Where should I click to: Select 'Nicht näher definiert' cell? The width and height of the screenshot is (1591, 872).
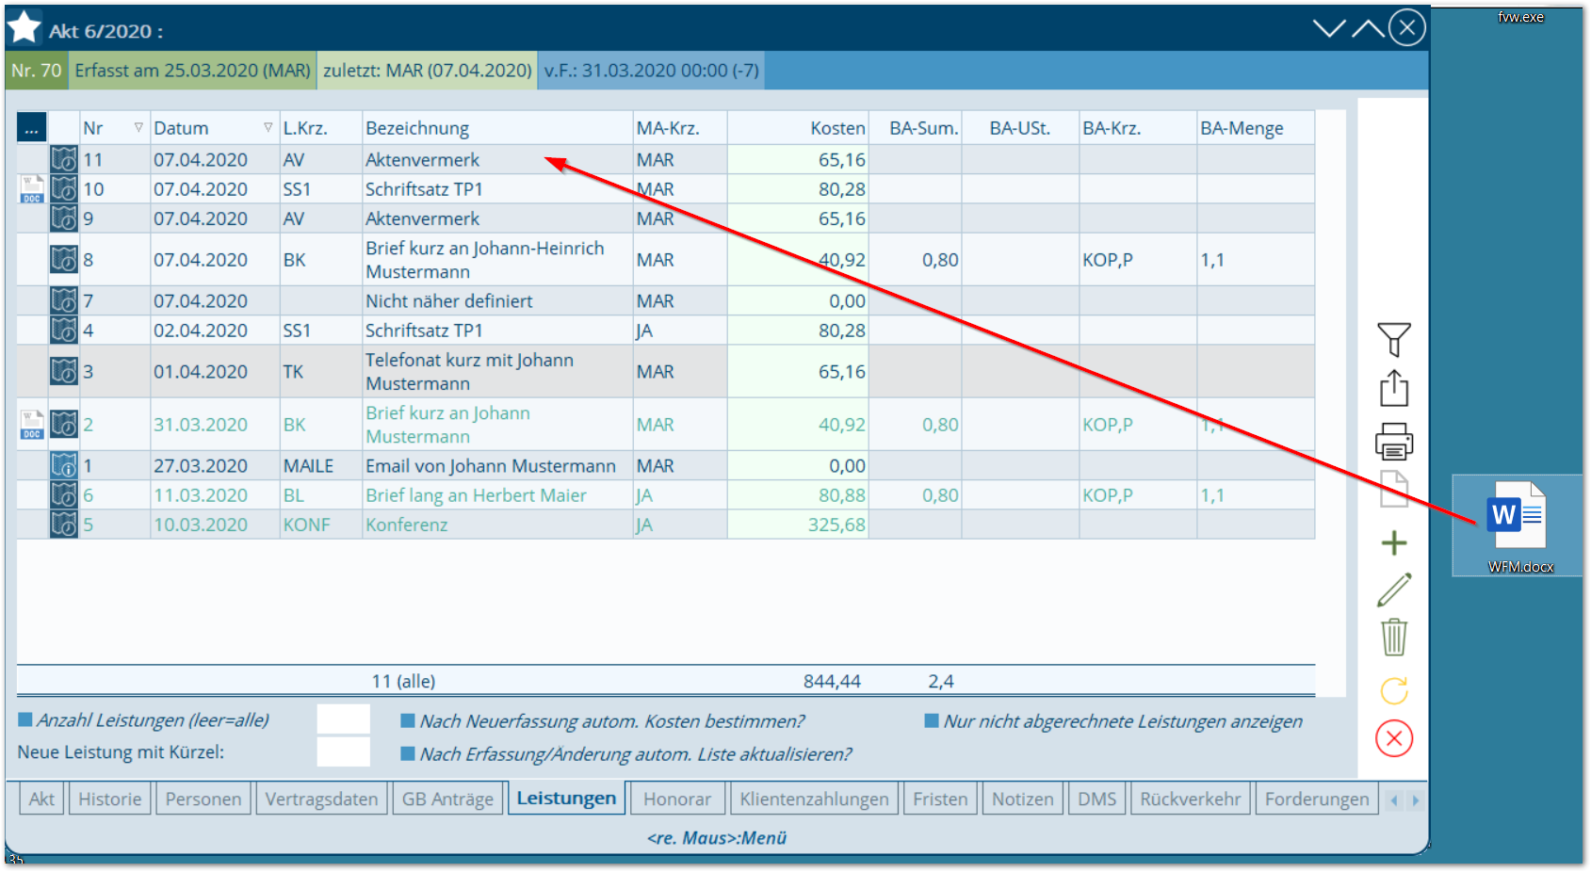(497, 300)
